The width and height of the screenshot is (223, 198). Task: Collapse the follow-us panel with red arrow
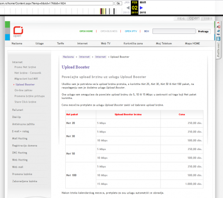pos(218,23)
